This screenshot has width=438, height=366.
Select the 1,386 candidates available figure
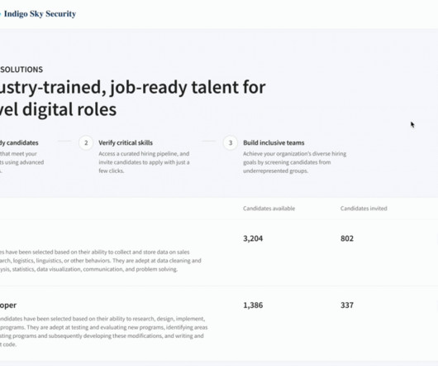coord(253,305)
